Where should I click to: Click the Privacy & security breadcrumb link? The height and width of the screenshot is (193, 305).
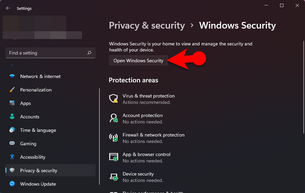pyautogui.click(x=147, y=26)
